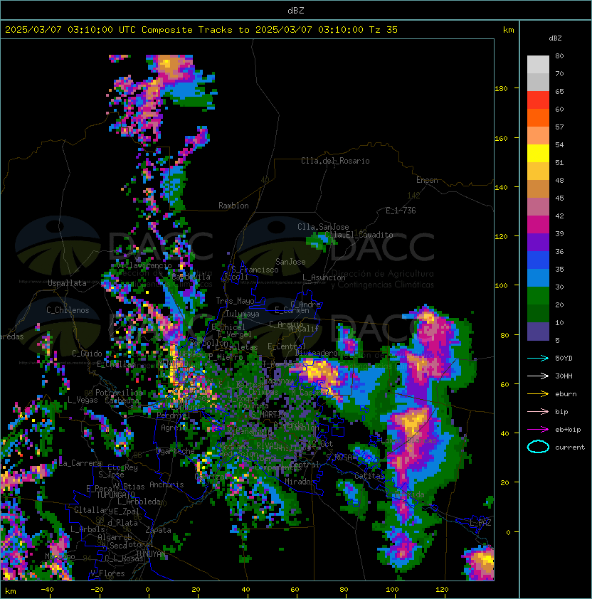
Task: Click the 'eb+bip' legend label
Action: pos(568,430)
